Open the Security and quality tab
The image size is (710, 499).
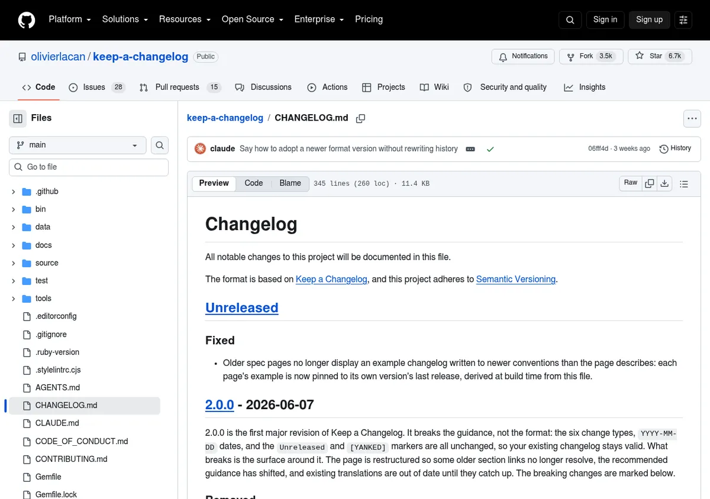click(x=505, y=88)
